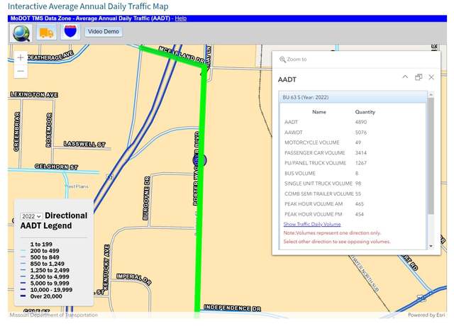Click the Name column header

point(319,112)
